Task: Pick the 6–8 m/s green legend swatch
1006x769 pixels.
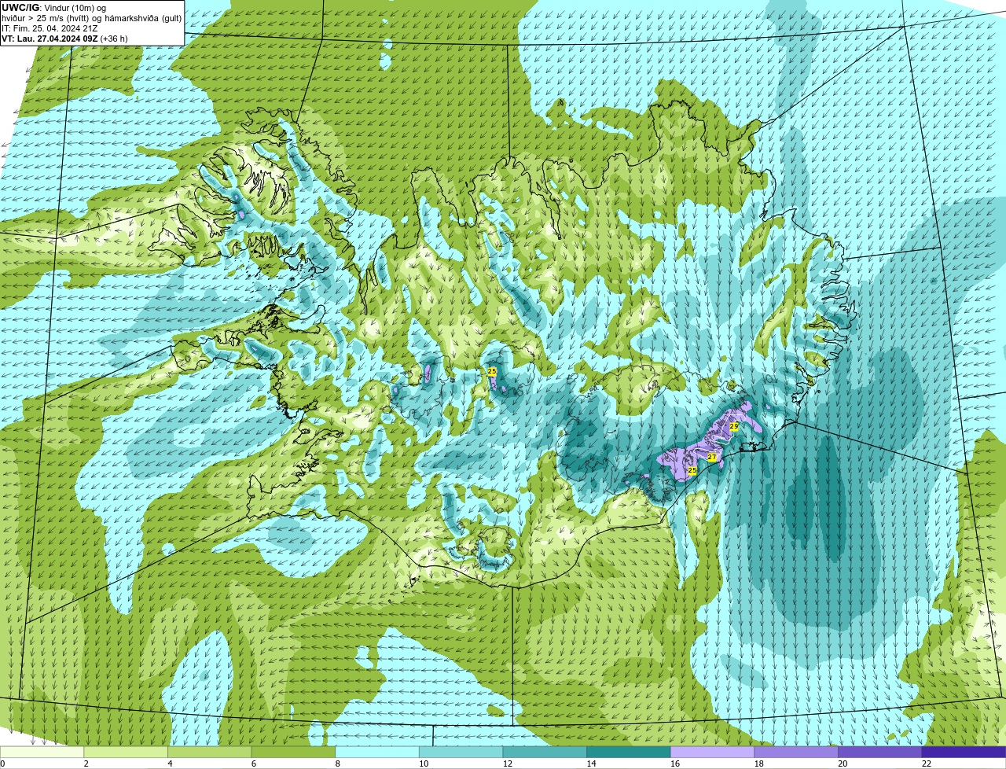Action: coord(293,752)
